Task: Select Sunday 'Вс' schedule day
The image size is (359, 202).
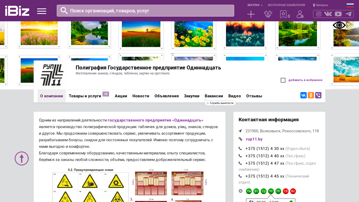Action: click(293, 191)
